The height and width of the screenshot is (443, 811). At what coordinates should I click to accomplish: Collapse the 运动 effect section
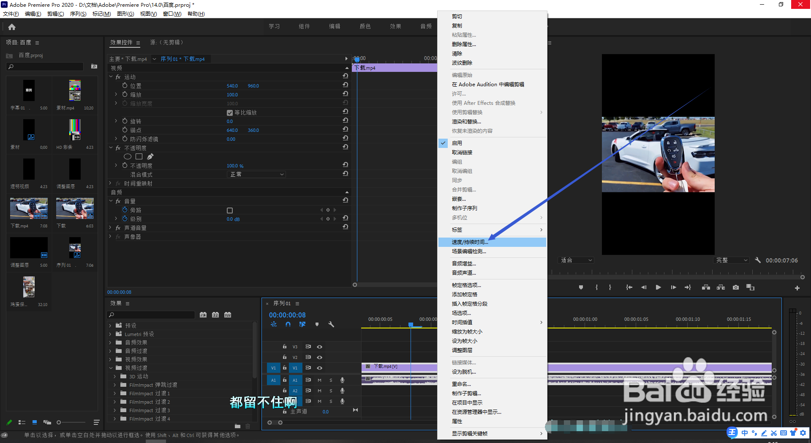tap(111, 77)
